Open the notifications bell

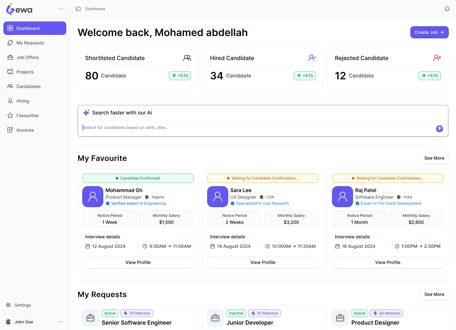coord(447,9)
